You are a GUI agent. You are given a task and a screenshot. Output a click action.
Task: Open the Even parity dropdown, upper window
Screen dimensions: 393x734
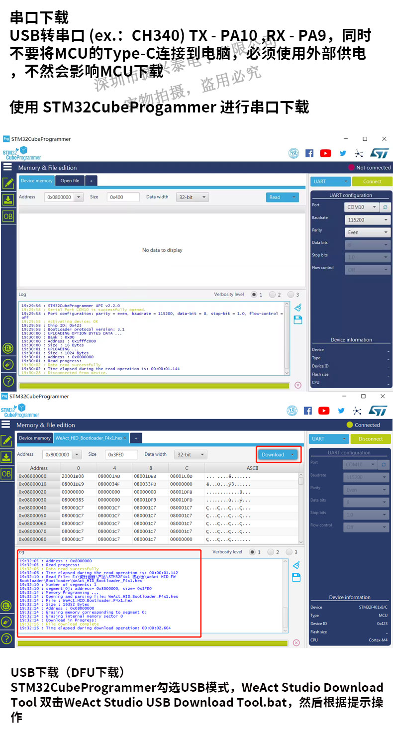[x=368, y=232]
